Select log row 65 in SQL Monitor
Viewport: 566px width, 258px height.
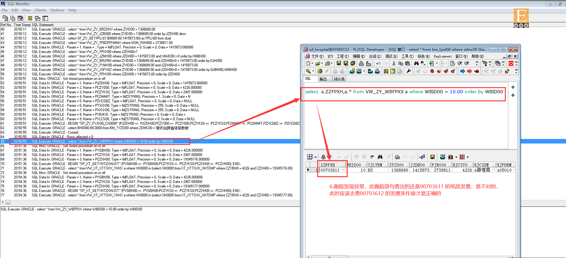[150, 141]
